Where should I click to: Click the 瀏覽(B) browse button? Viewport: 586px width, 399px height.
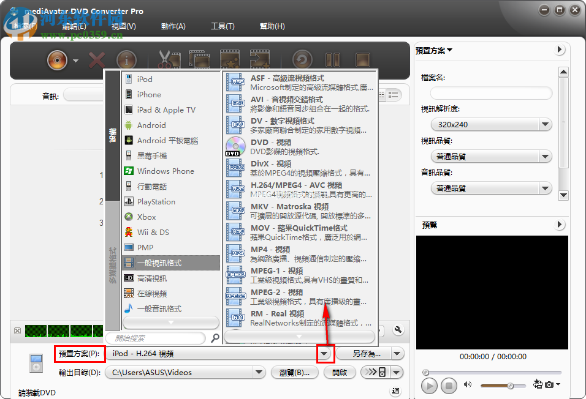[x=294, y=372]
